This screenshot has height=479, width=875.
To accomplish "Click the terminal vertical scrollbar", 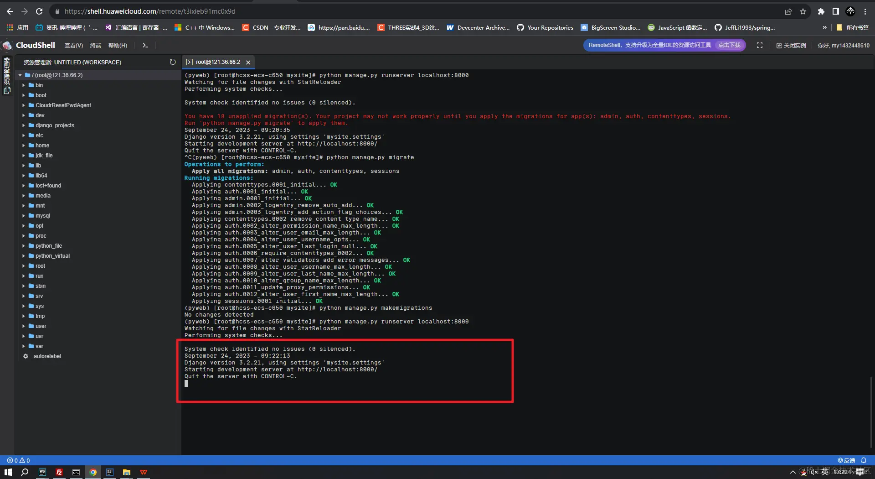I will coord(871,412).
